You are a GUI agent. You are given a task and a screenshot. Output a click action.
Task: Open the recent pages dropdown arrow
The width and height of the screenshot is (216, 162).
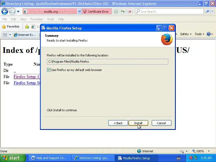point(18,12)
